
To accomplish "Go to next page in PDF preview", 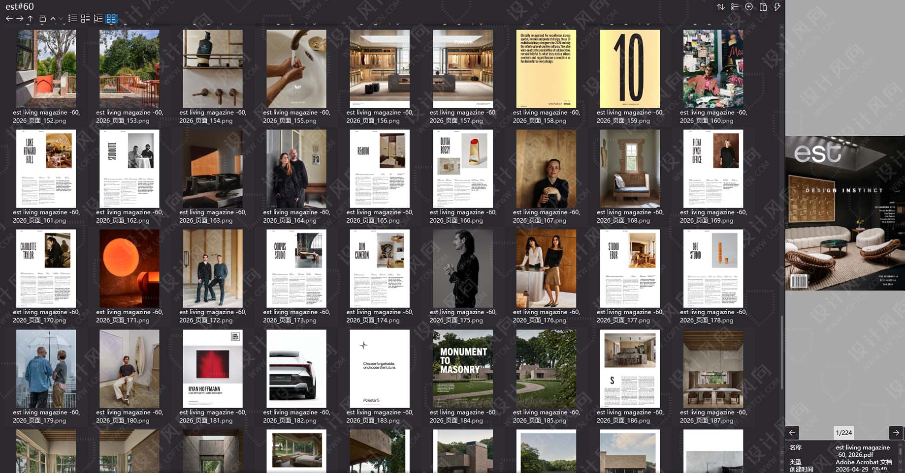I will click(x=896, y=433).
